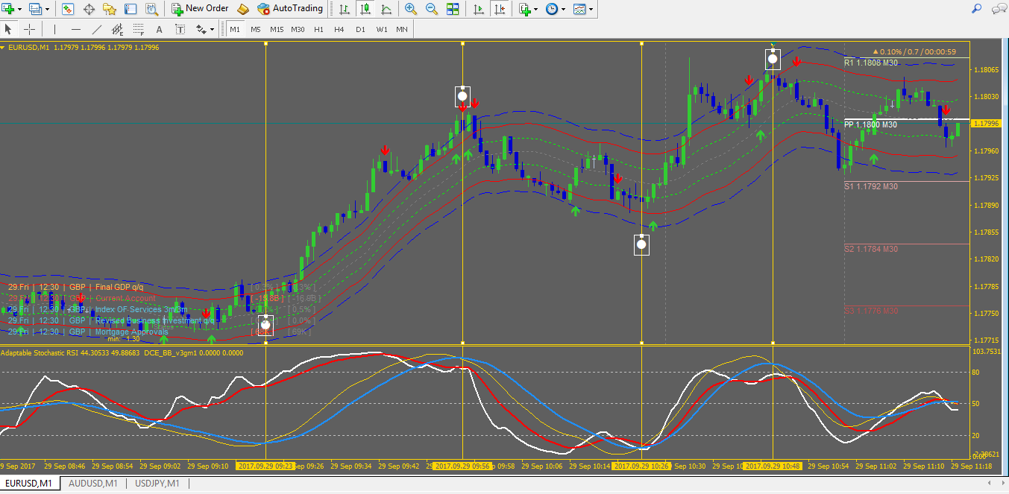1009x494 pixels.
Task: Show the Market Watch window
Action: (x=68, y=9)
